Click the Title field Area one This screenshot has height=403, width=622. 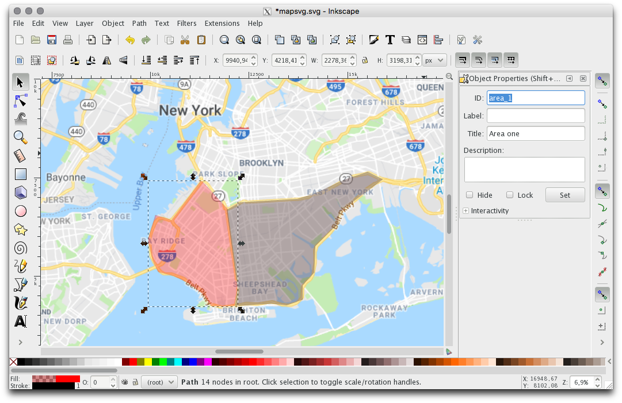(536, 133)
